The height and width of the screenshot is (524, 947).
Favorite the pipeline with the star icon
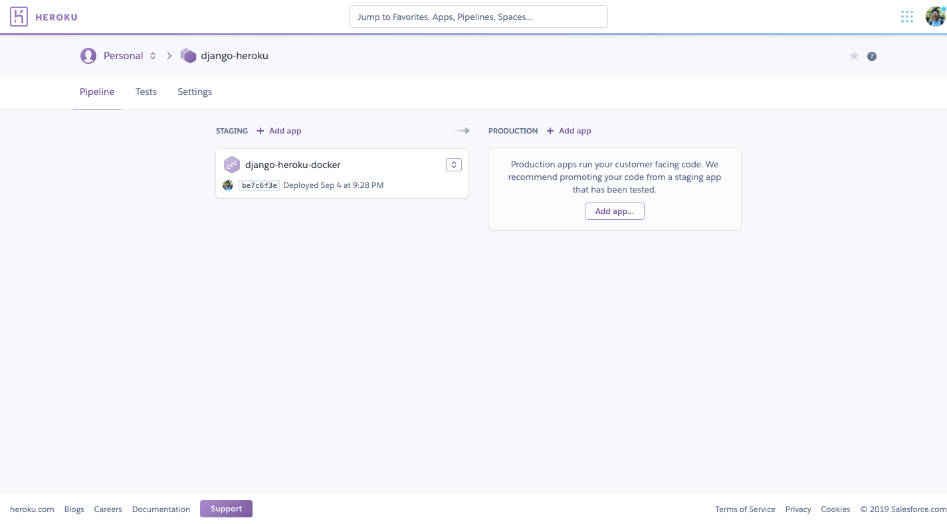(x=854, y=56)
